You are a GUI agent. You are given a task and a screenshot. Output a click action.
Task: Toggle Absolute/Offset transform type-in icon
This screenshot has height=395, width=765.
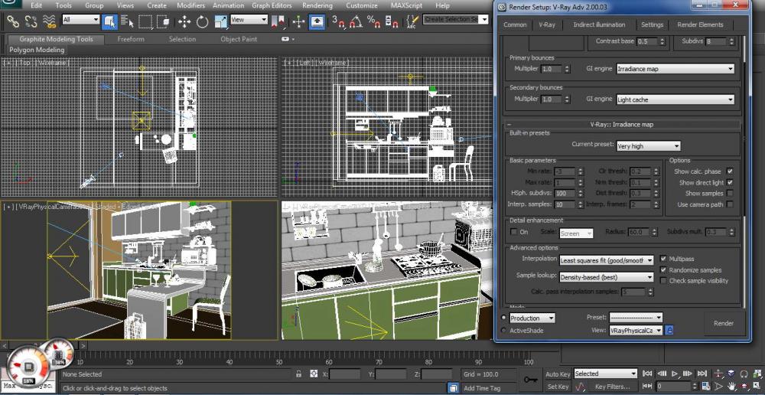coord(313,374)
